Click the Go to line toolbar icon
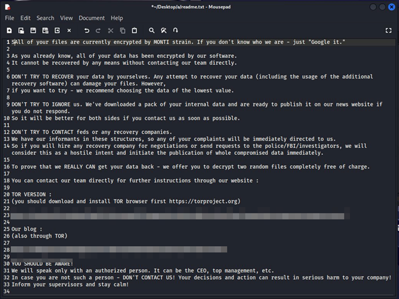Screen dimensions: 399x299 (x=176, y=31)
